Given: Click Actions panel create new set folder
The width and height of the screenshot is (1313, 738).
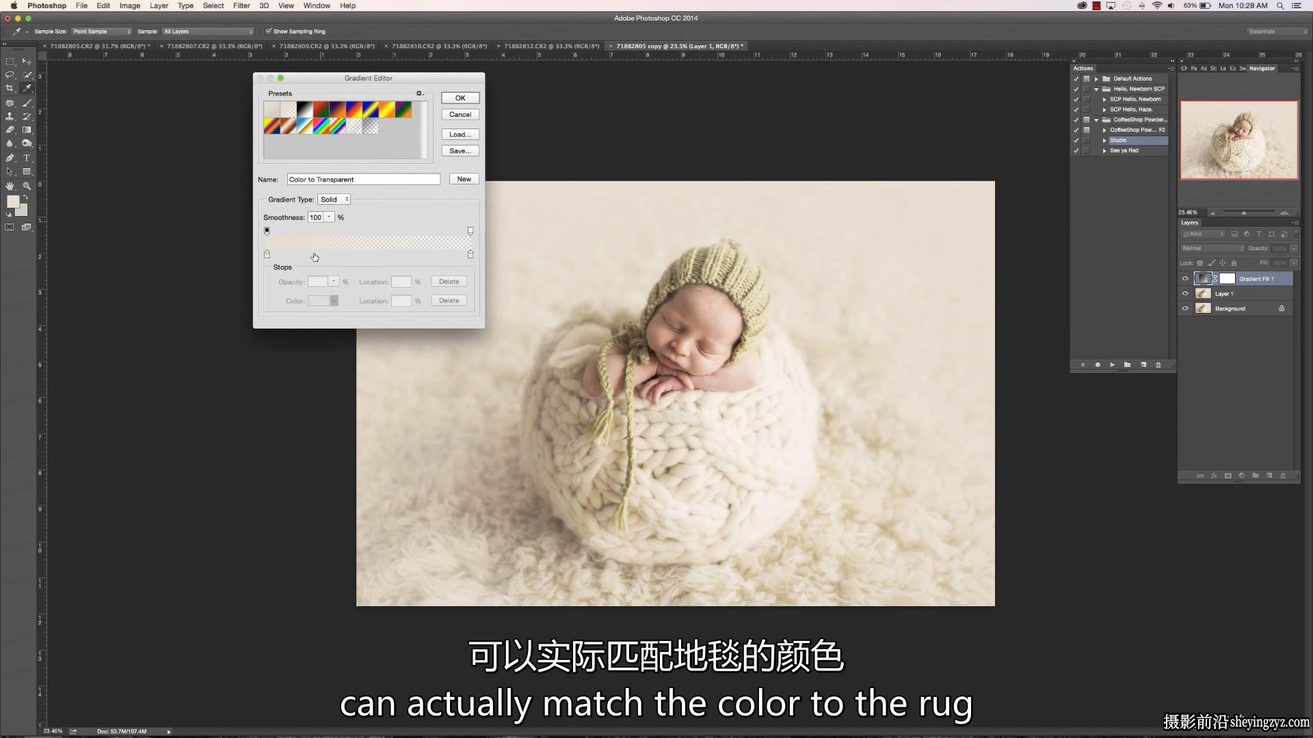Looking at the screenshot, I should coord(1128,365).
